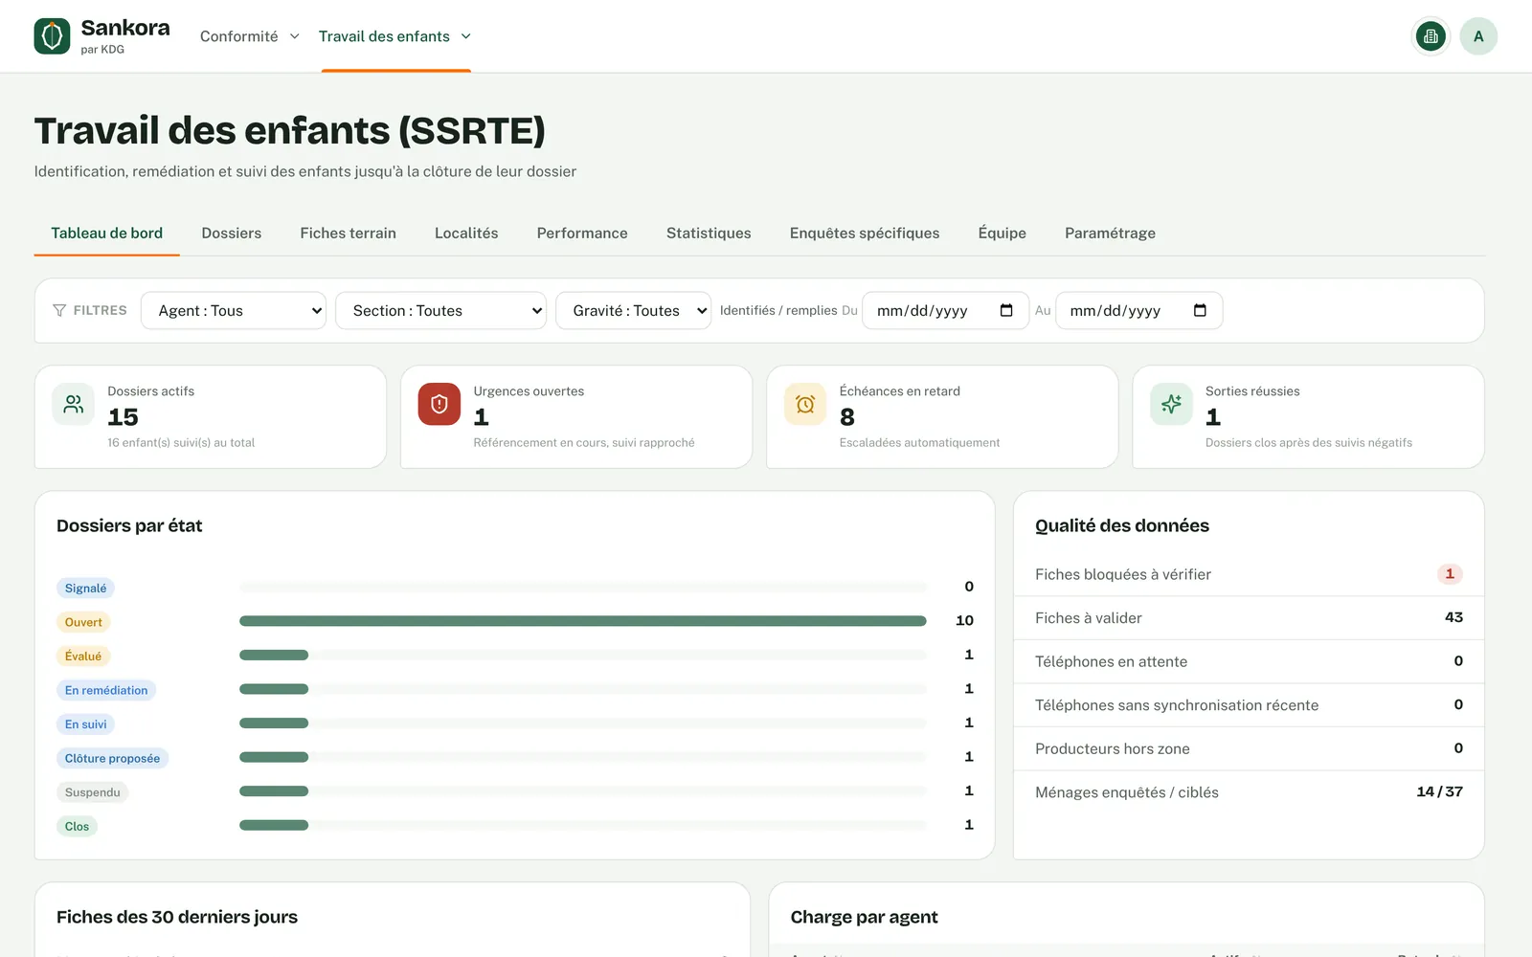The height and width of the screenshot is (957, 1532).
Task: Click the Ouvert progress bar
Action: point(583,621)
